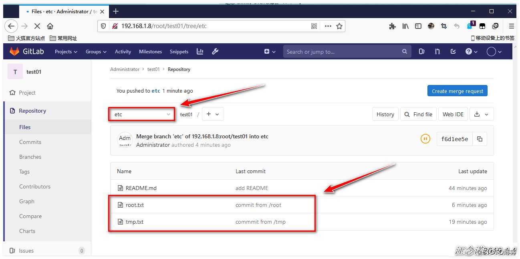Open the 'add README' commit link
Image resolution: width=520 pixels, height=259 pixels.
252,188
